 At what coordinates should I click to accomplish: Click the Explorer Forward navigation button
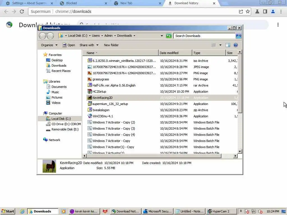pyautogui.click(x=50, y=36)
